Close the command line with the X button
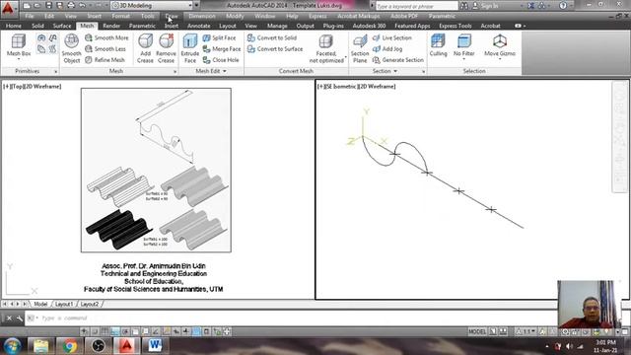The width and height of the screenshot is (631, 355). [x=9, y=319]
